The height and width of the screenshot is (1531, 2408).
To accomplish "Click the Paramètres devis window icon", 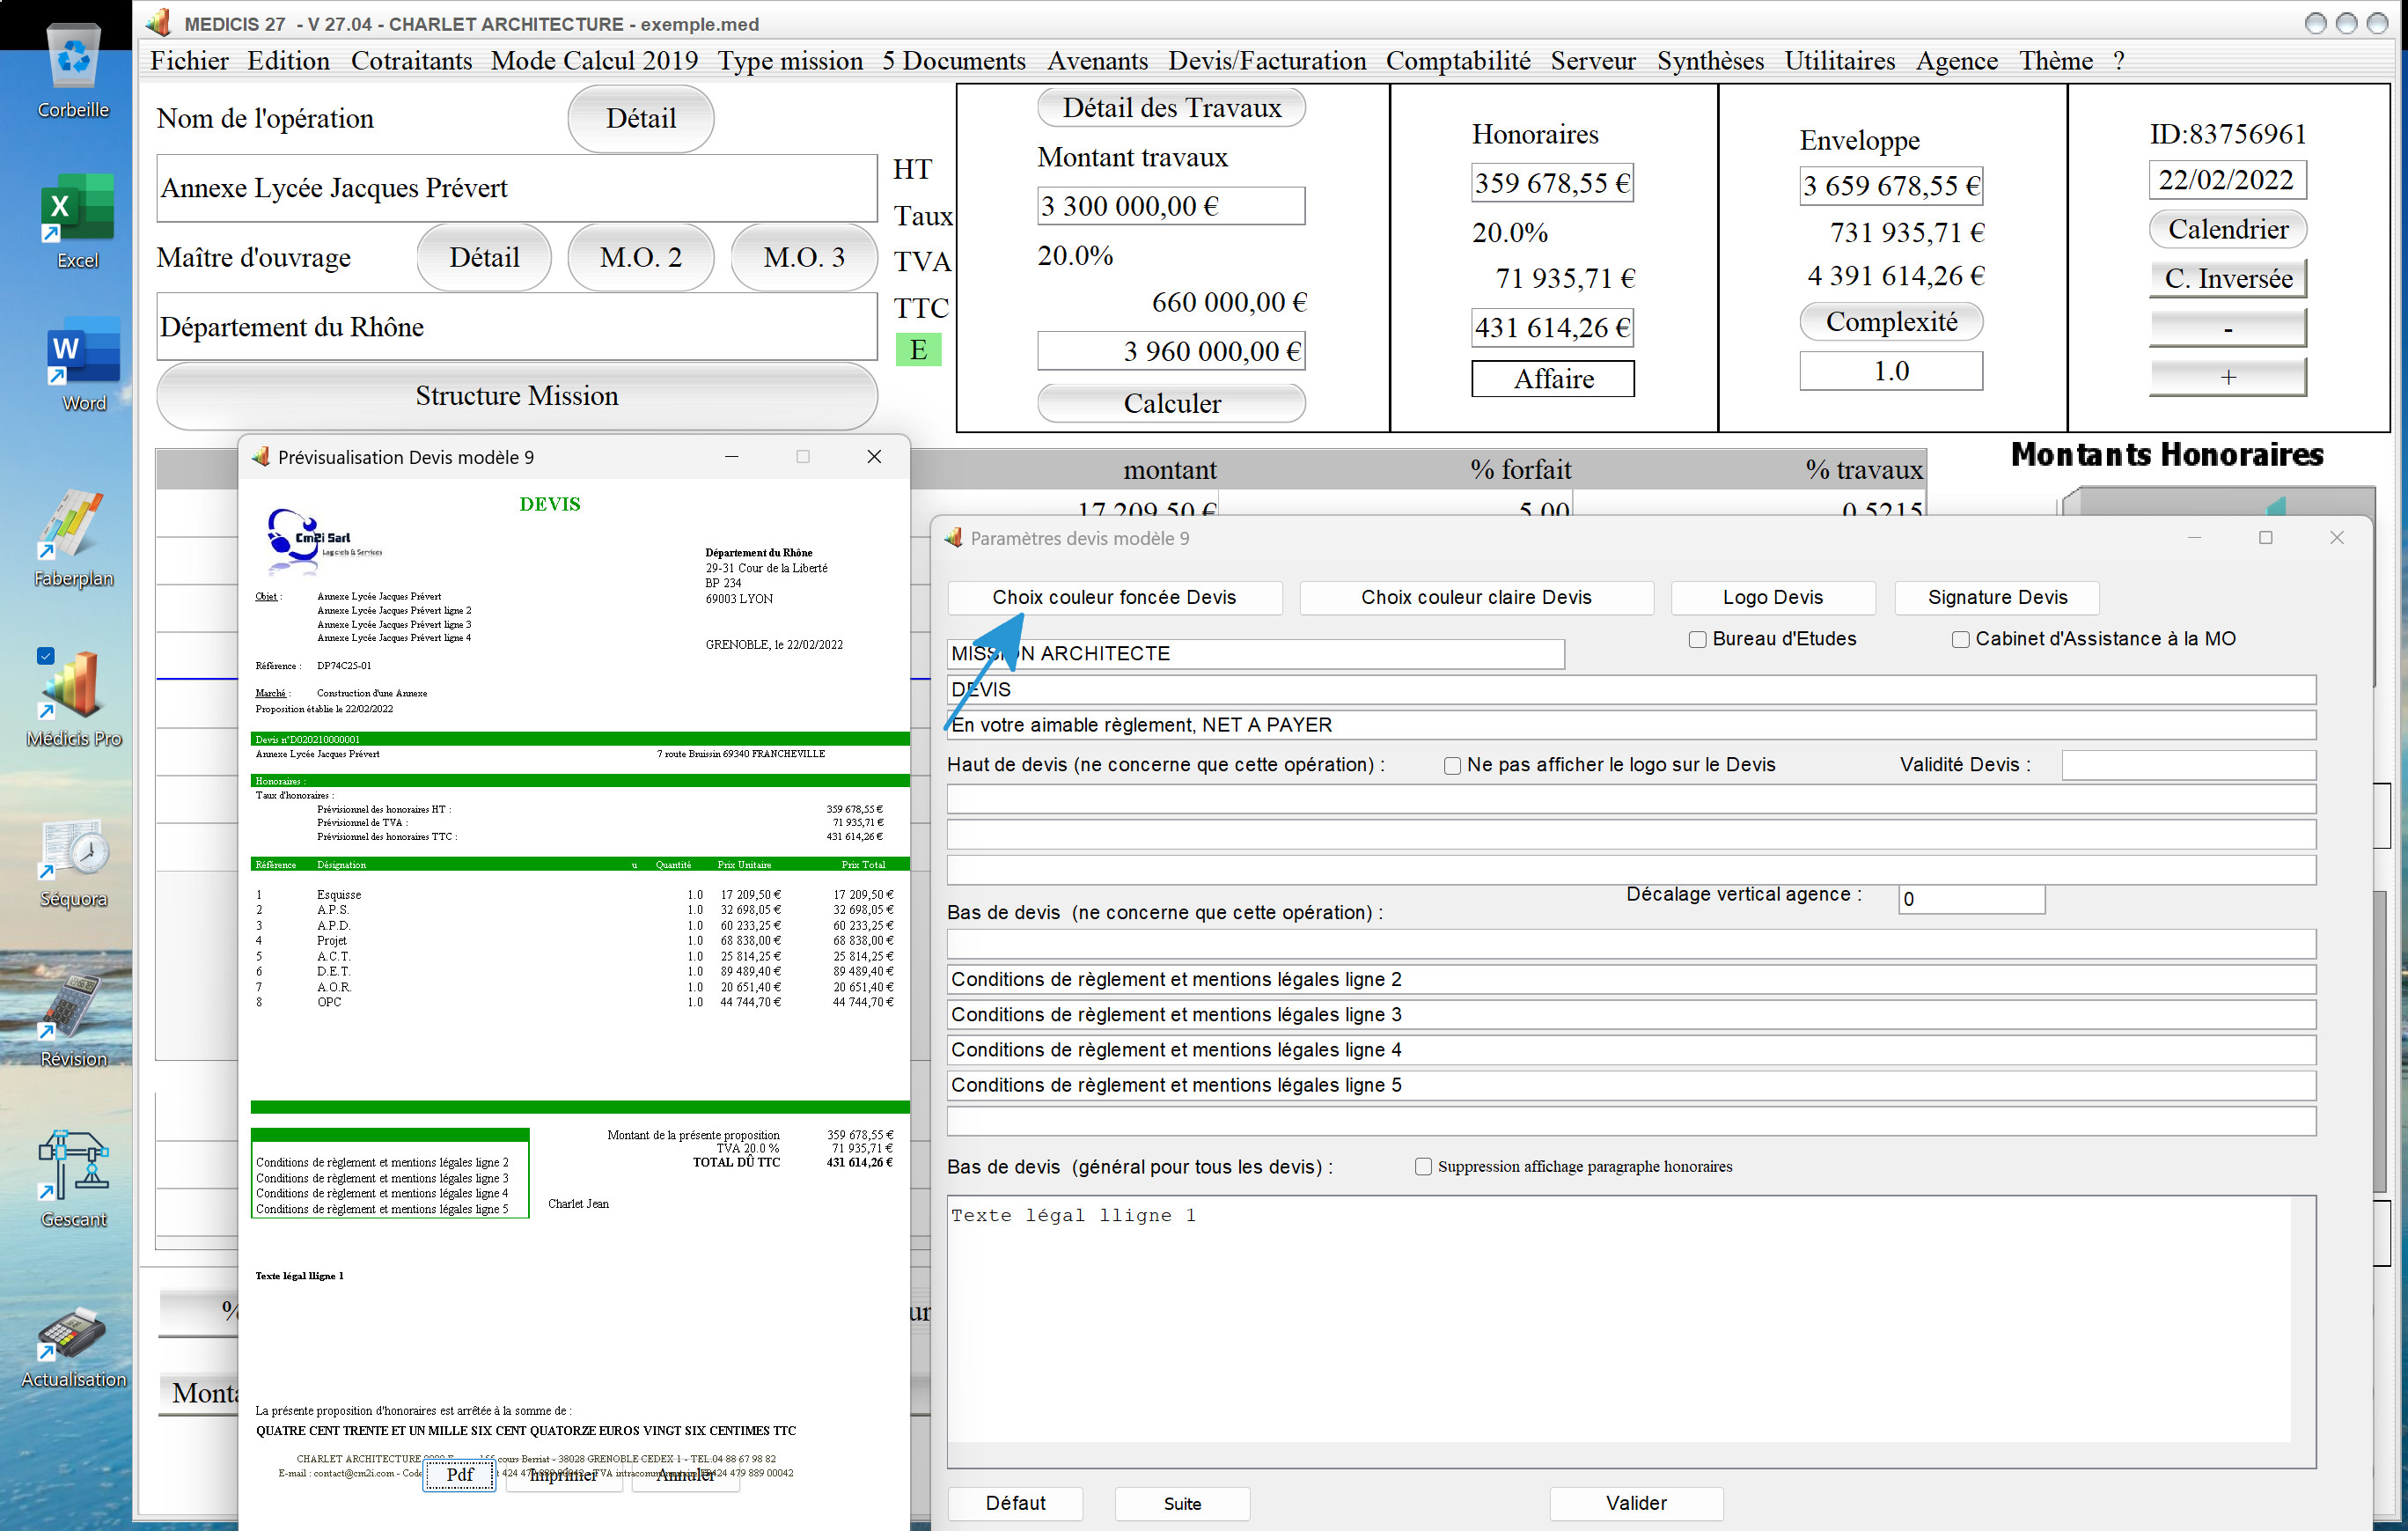I will (953, 538).
